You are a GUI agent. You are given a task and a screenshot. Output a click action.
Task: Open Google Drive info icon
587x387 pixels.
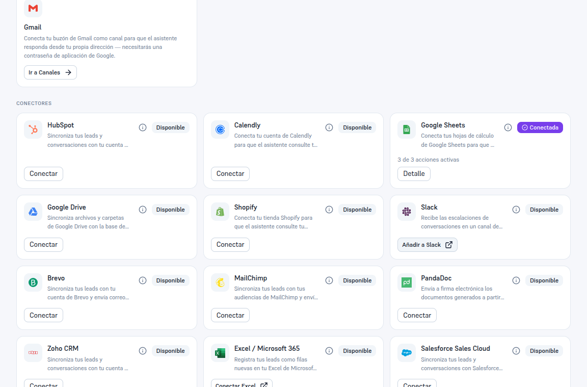click(143, 210)
